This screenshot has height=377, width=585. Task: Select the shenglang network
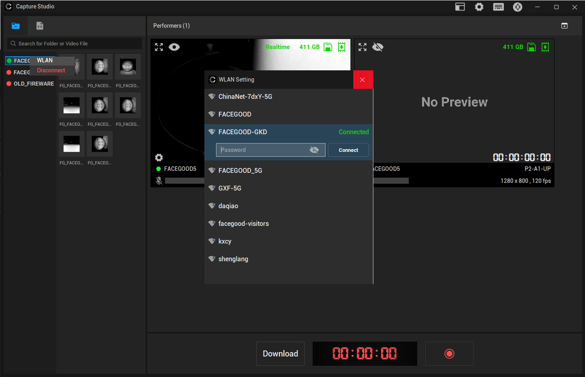click(x=289, y=259)
